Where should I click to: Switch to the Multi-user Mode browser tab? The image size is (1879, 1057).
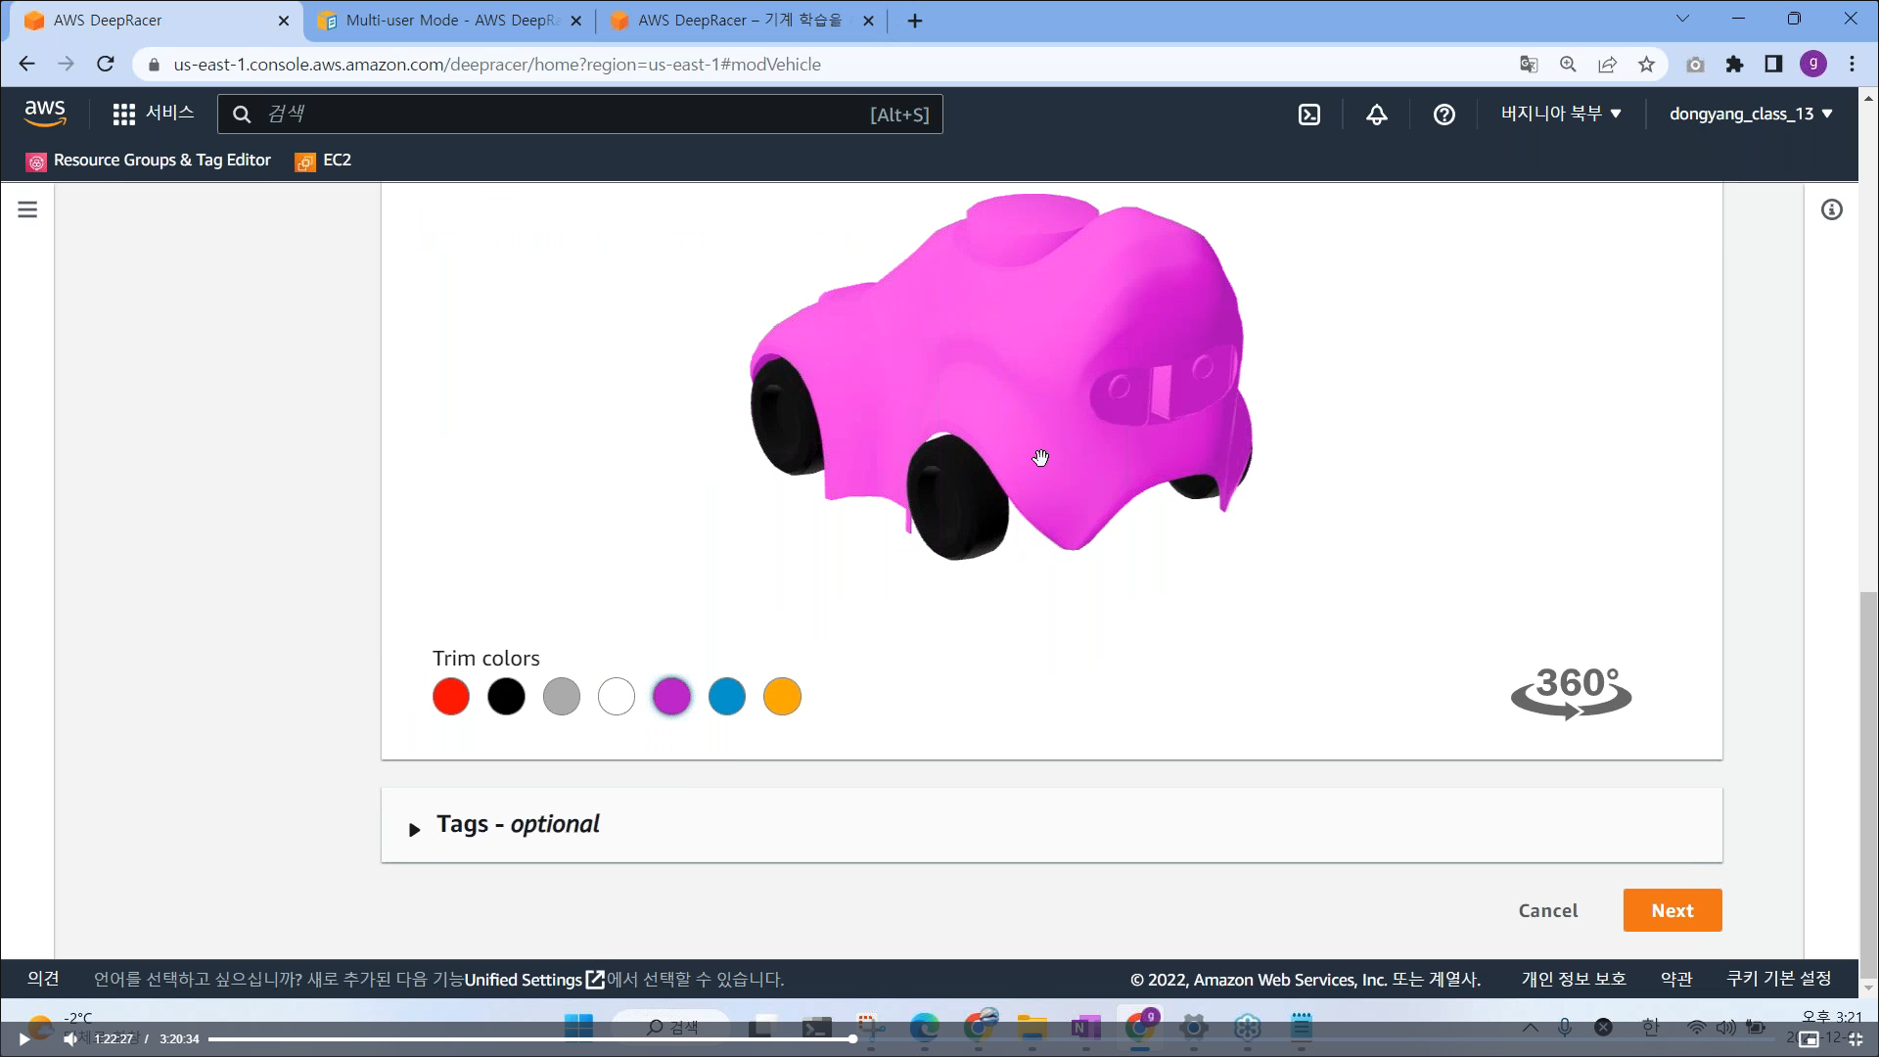click(x=450, y=21)
